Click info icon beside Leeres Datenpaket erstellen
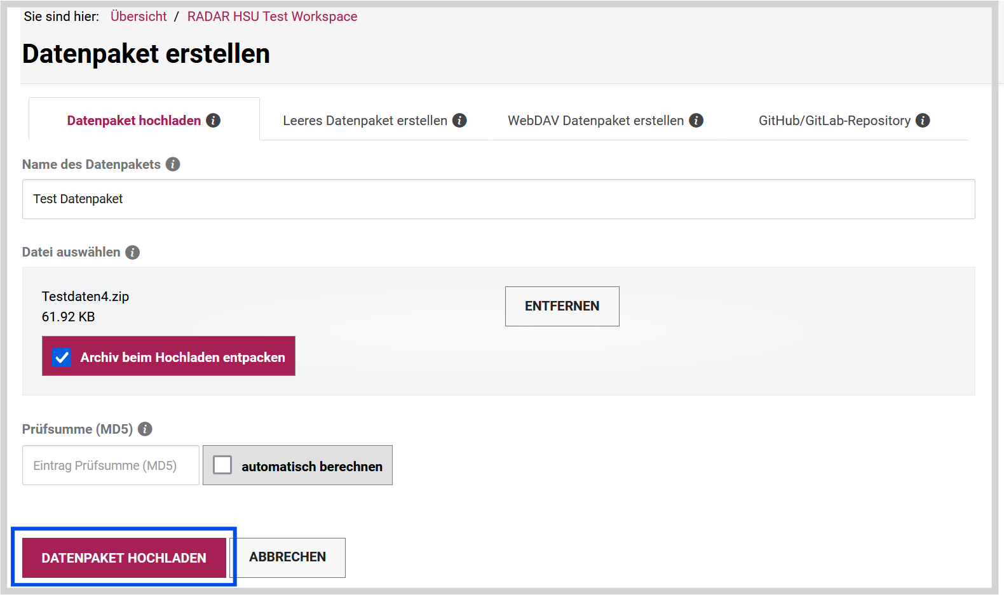This screenshot has width=1004, height=595. point(459,120)
